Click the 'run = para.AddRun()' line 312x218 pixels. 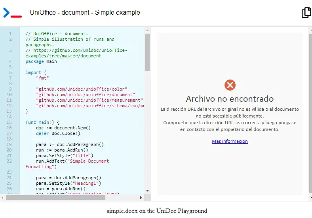(x=61, y=189)
